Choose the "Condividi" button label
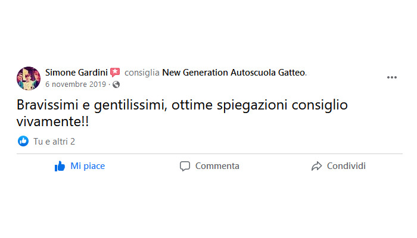417x238 pixels. pos(346,166)
